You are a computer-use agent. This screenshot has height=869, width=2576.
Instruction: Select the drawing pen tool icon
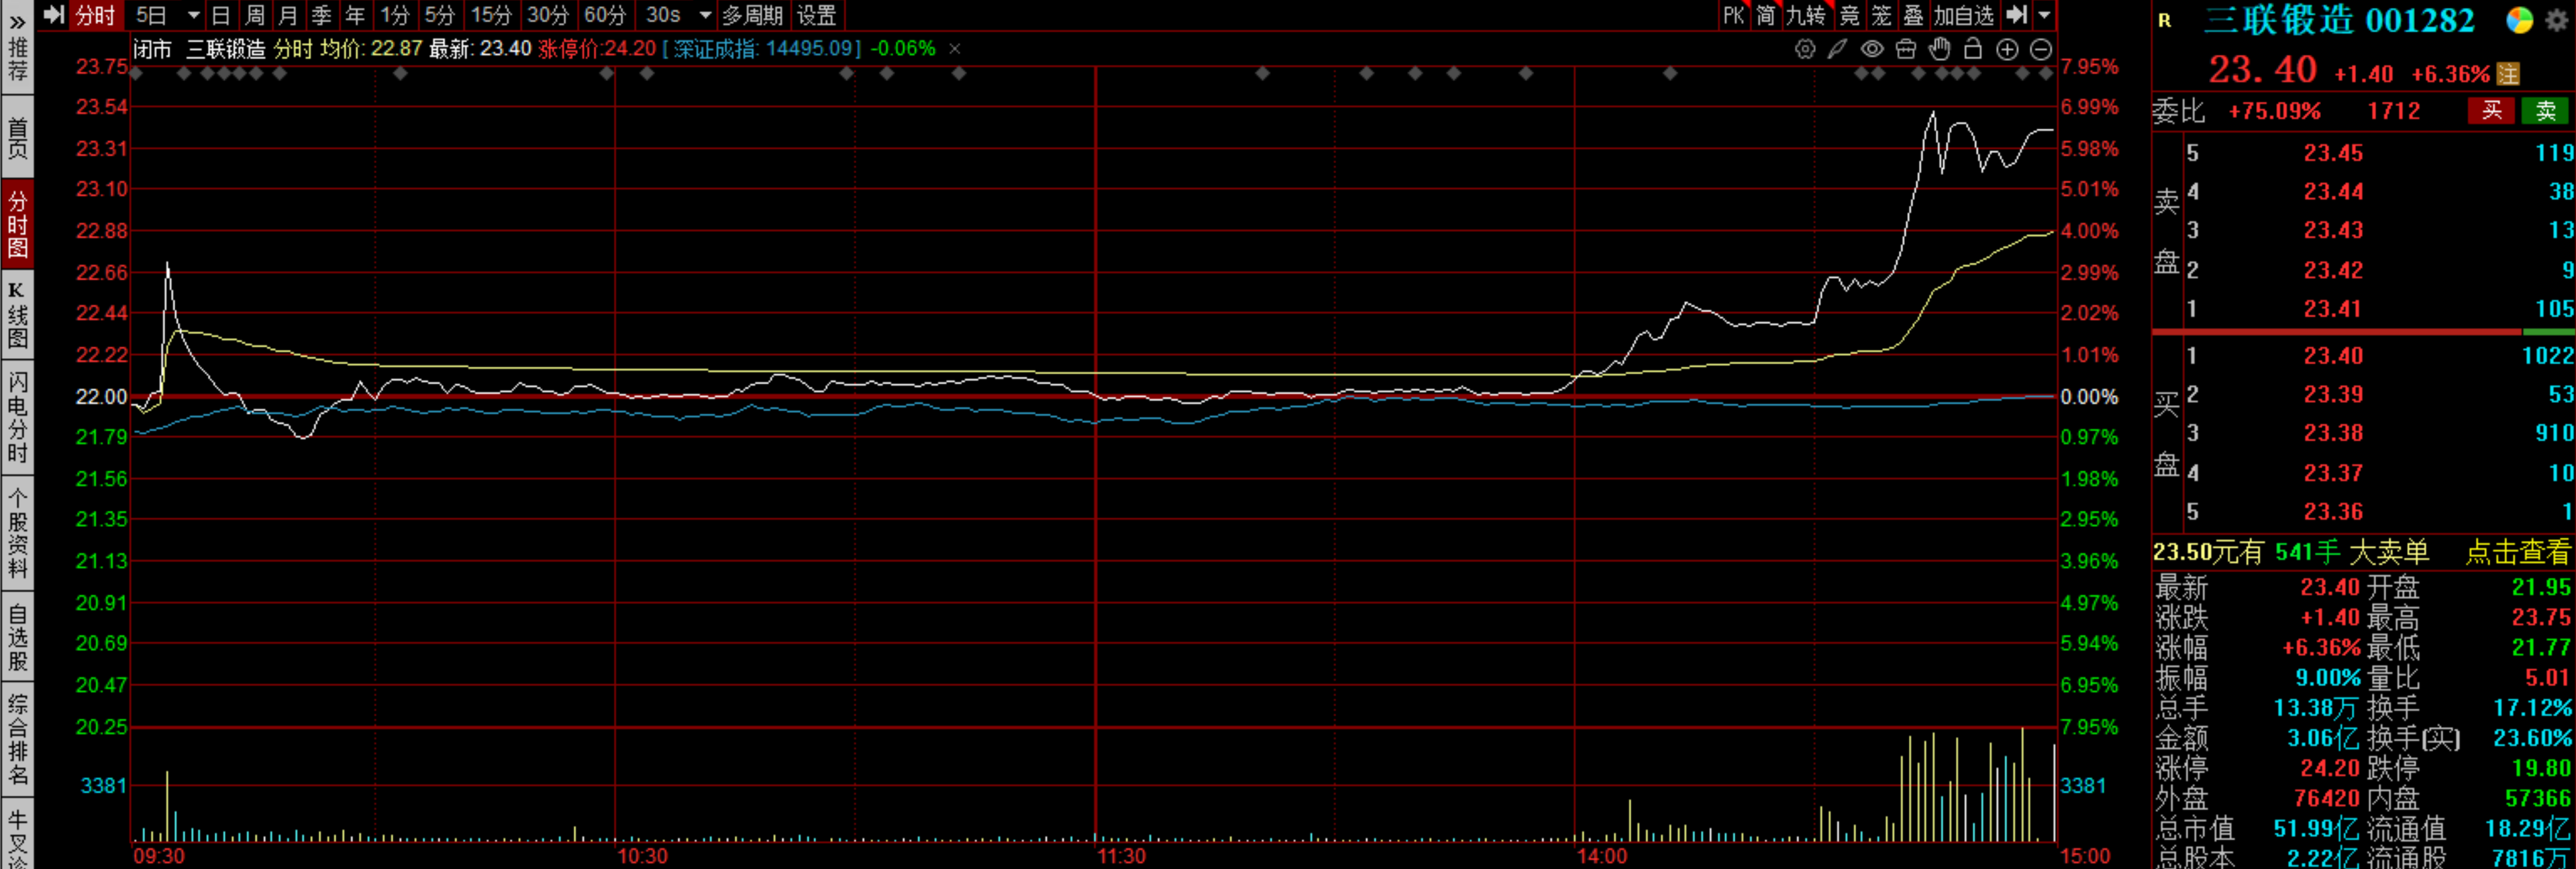point(1837,49)
